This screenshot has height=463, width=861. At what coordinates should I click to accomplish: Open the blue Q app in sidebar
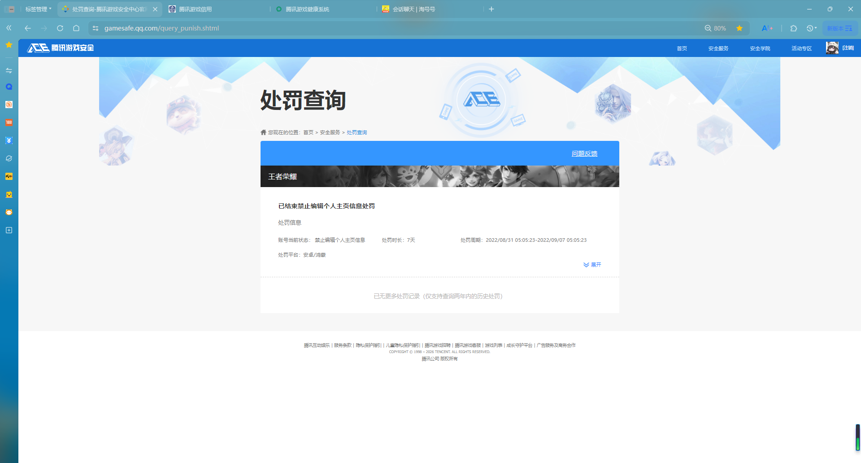click(x=9, y=87)
